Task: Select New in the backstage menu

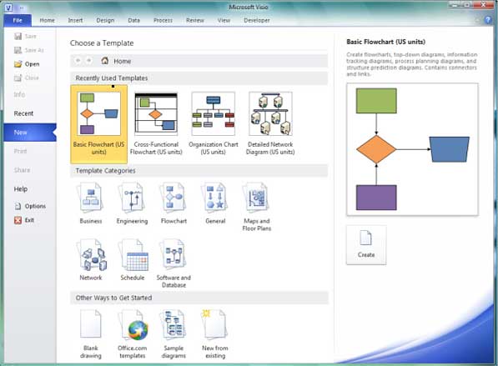Action: pos(30,133)
